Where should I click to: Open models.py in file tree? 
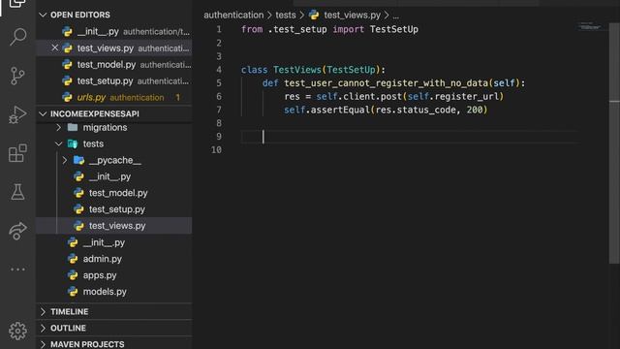click(x=114, y=292)
